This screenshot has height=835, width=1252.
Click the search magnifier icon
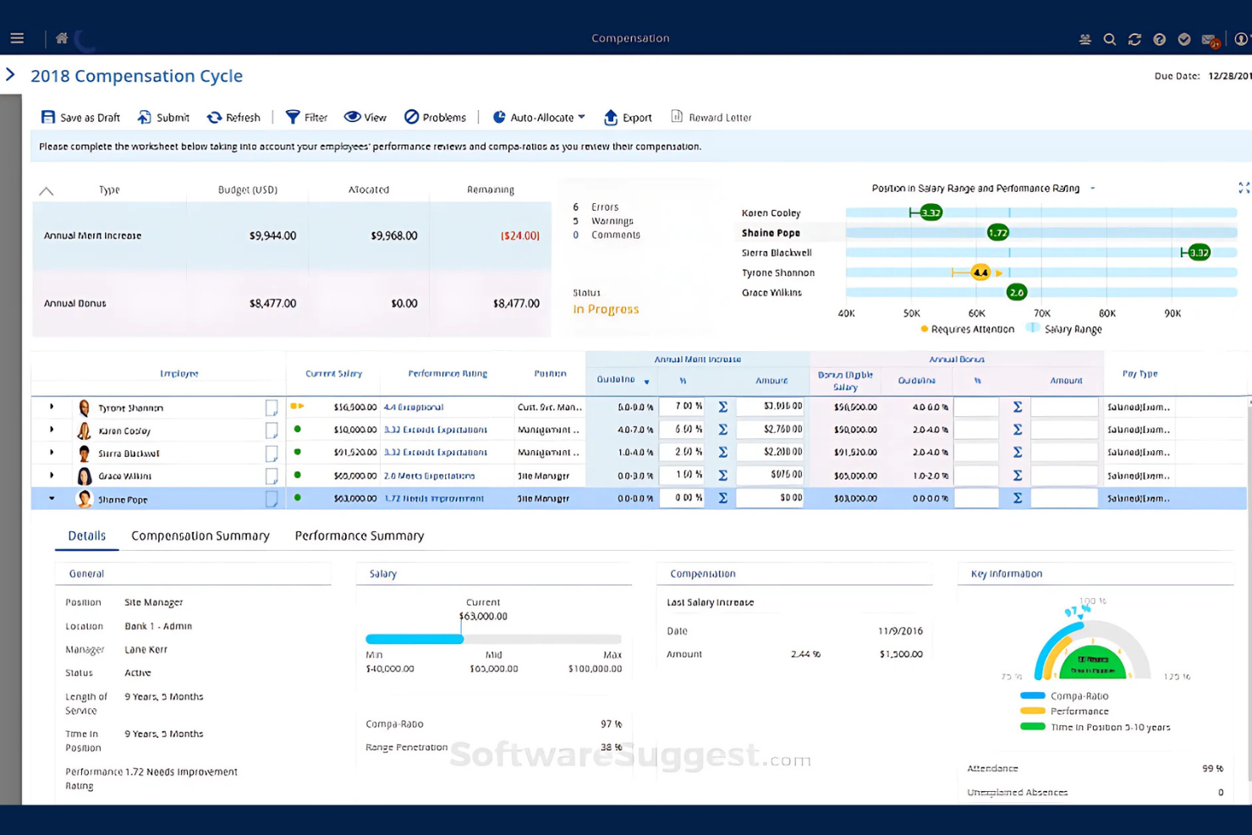click(x=1109, y=39)
